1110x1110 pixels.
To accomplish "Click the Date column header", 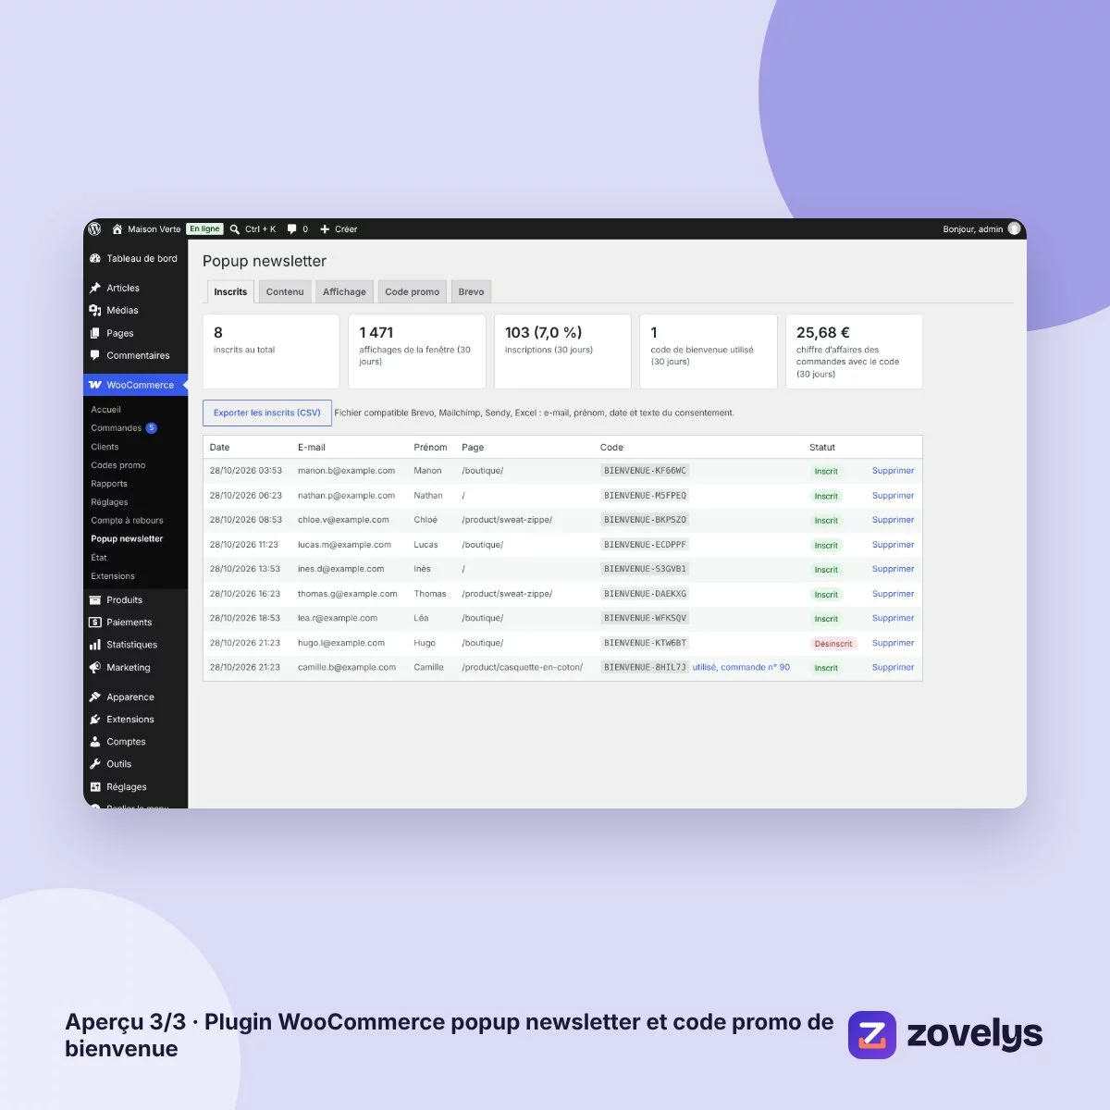I will 219,447.
